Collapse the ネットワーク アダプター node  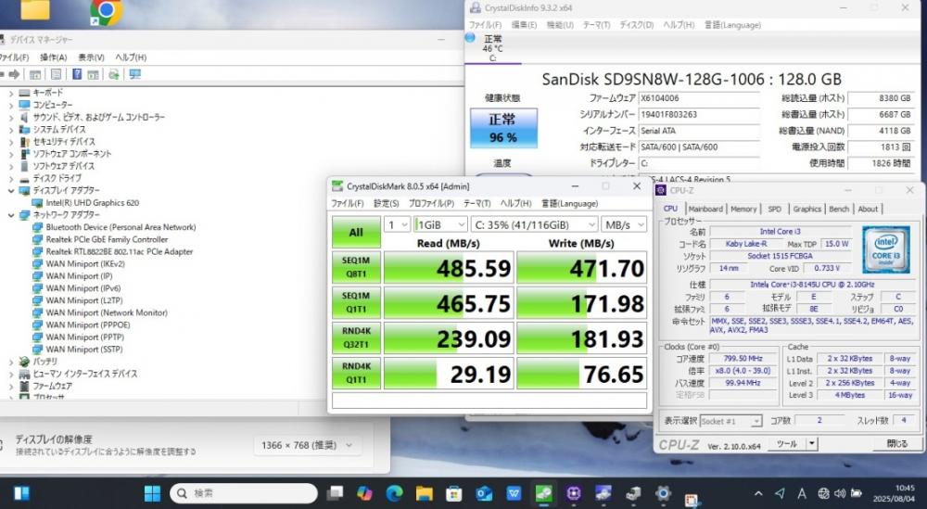(x=10, y=215)
